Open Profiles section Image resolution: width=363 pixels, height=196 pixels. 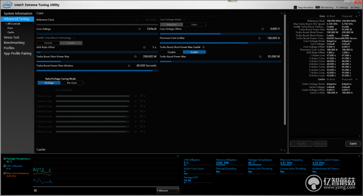9,48
